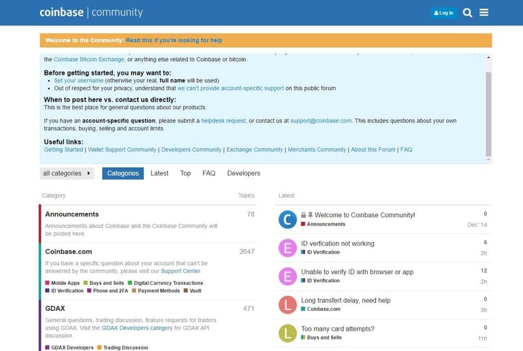Open the E avatar beside Unable to verify ID
The width and height of the screenshot is (523, 351).
(287, 276)
